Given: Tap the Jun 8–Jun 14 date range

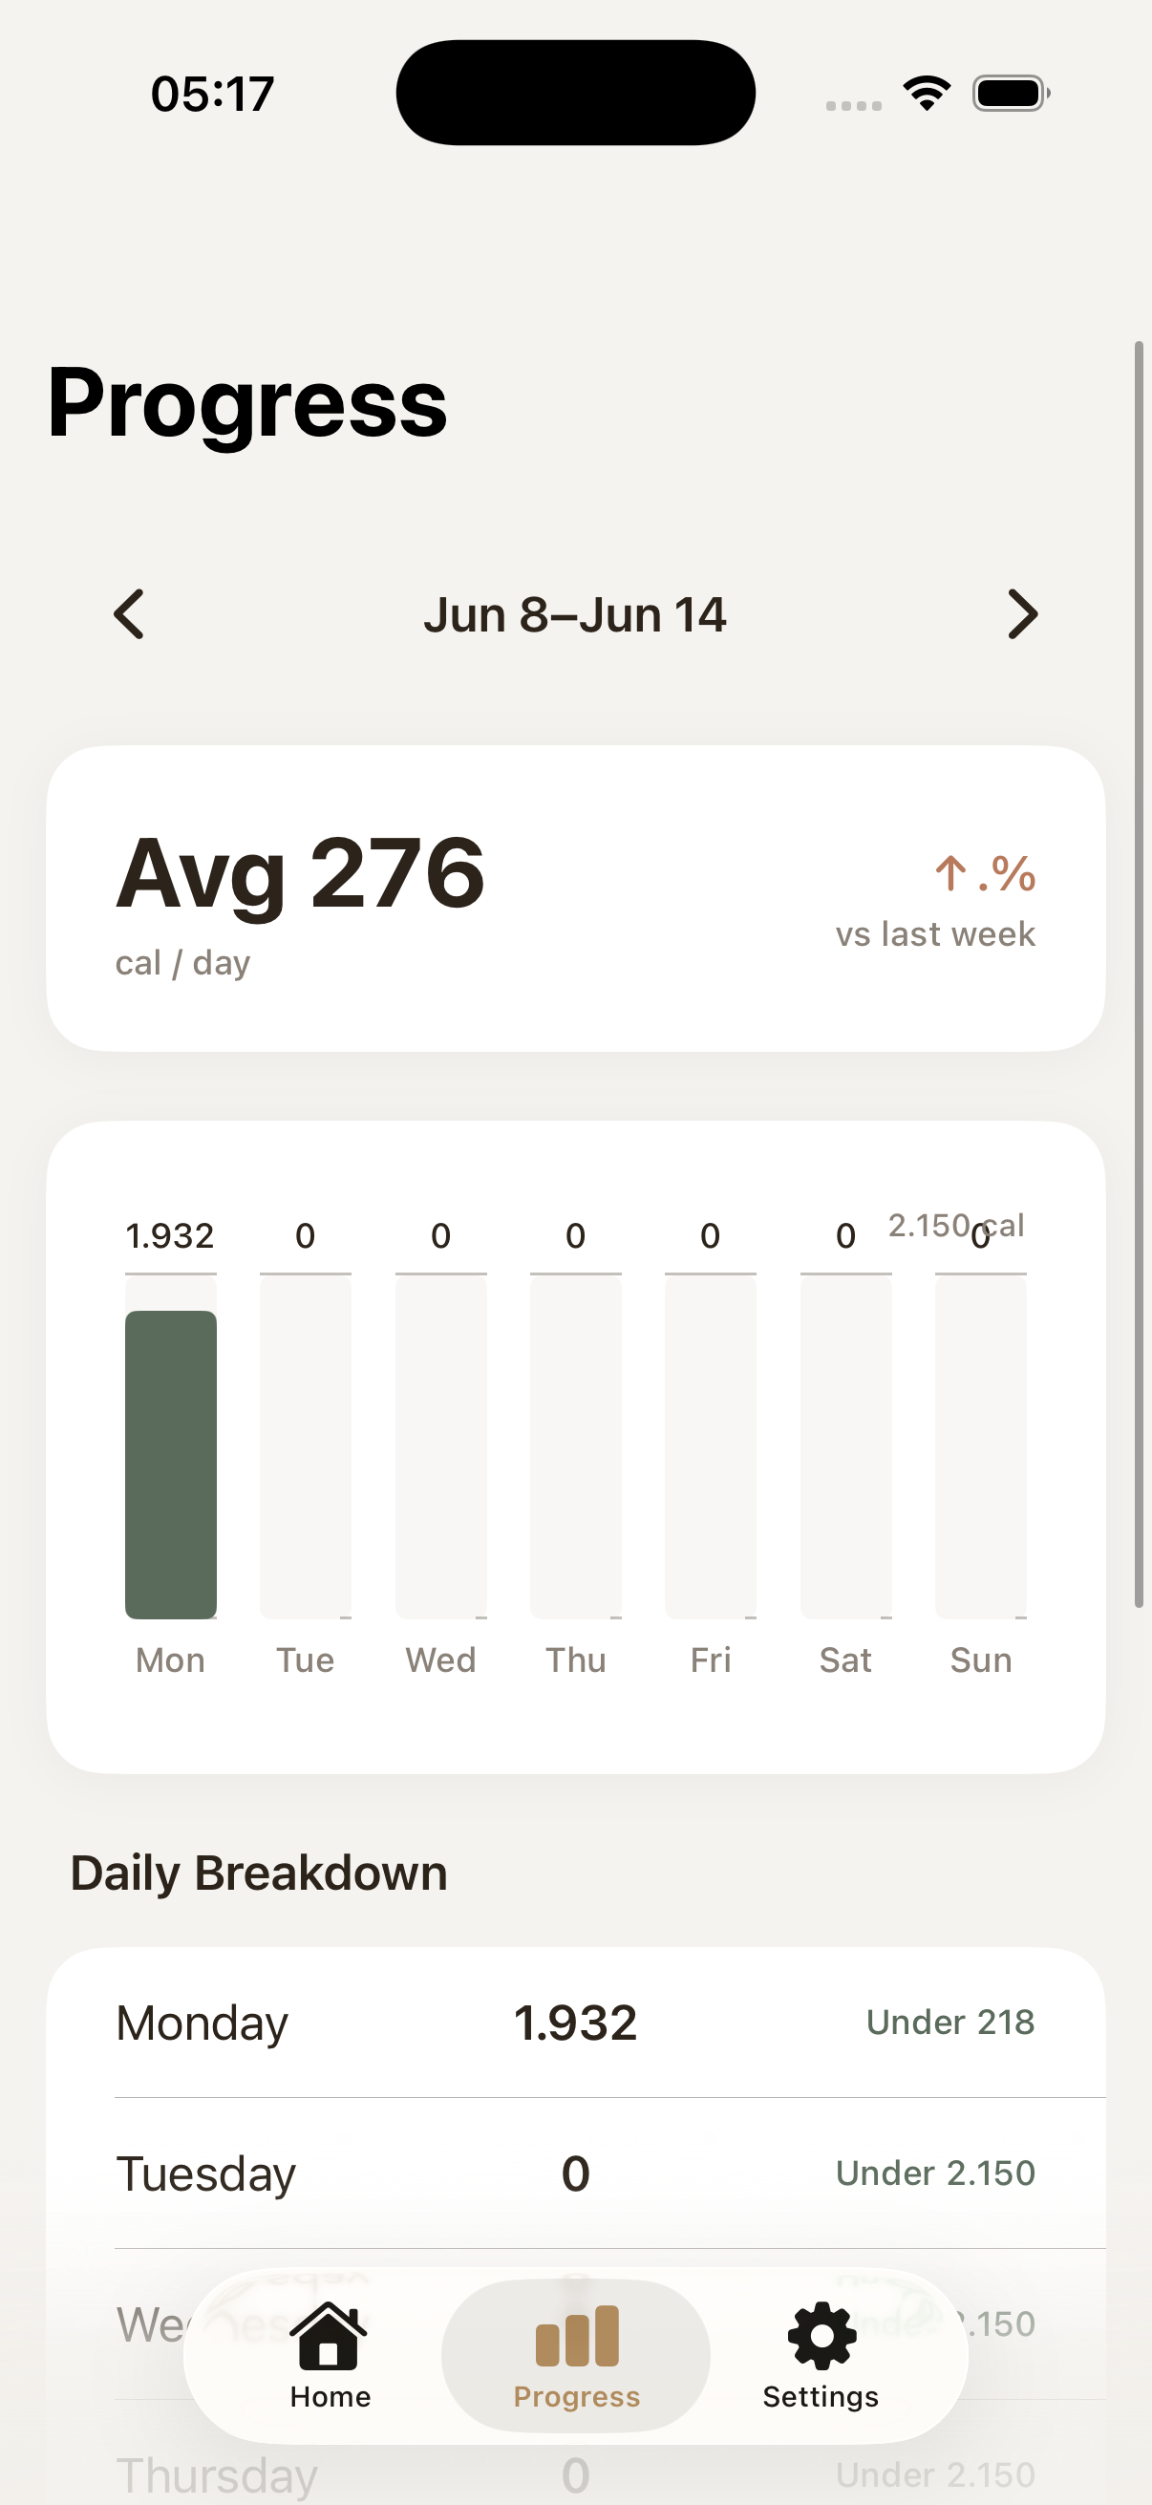Looking at the screenshot, I should coord(575,614).
